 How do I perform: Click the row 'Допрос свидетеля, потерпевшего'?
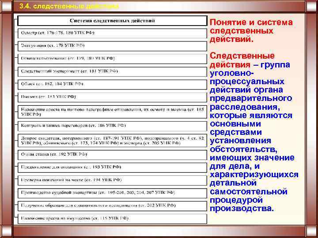[112, 141]
